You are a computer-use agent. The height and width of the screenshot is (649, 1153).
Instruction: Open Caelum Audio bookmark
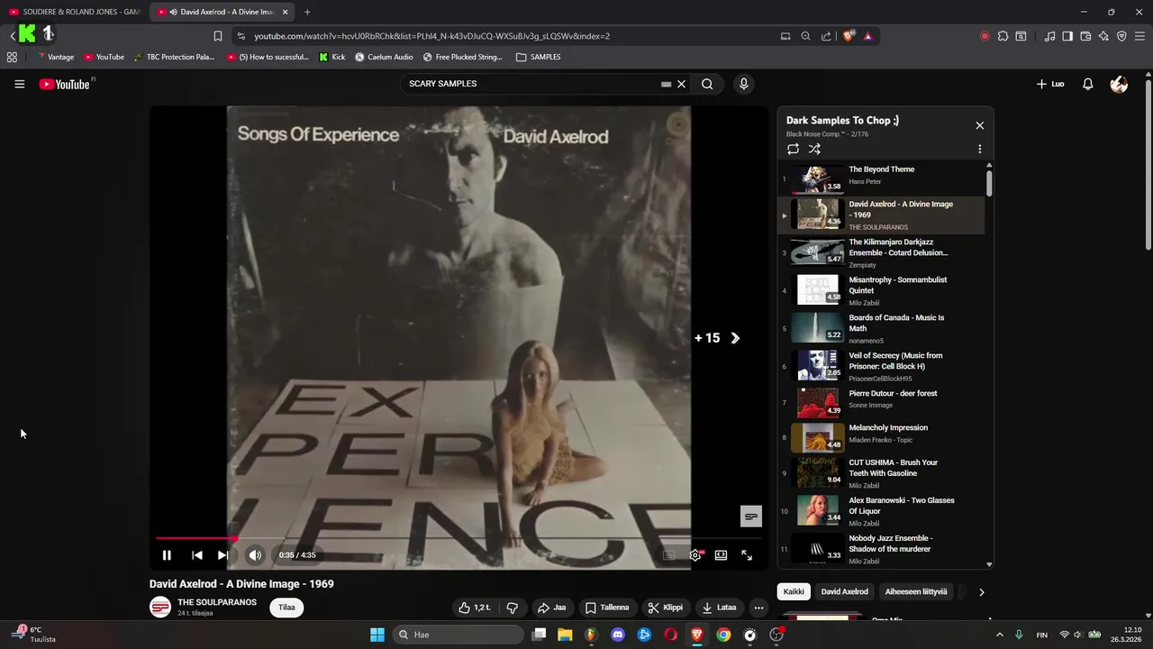(x=384, y=57)
